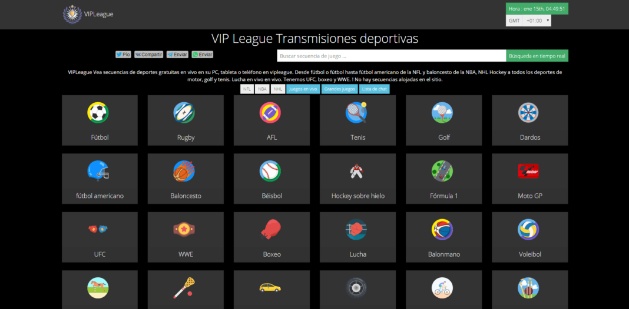Open the WWE championship belt category

[184, 229]
